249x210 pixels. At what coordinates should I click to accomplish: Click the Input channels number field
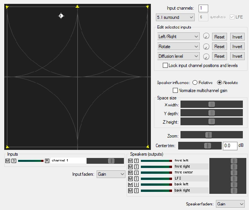[203, 8]
